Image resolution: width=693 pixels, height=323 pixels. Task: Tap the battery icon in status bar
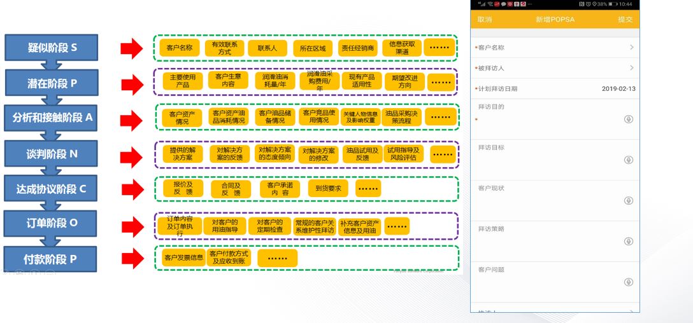(613, 4)
